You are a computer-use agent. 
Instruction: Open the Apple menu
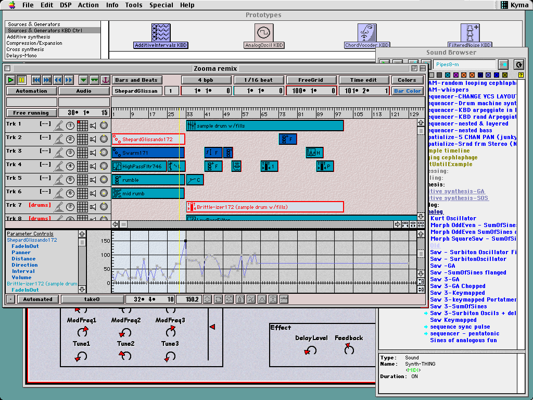(12, 5)
